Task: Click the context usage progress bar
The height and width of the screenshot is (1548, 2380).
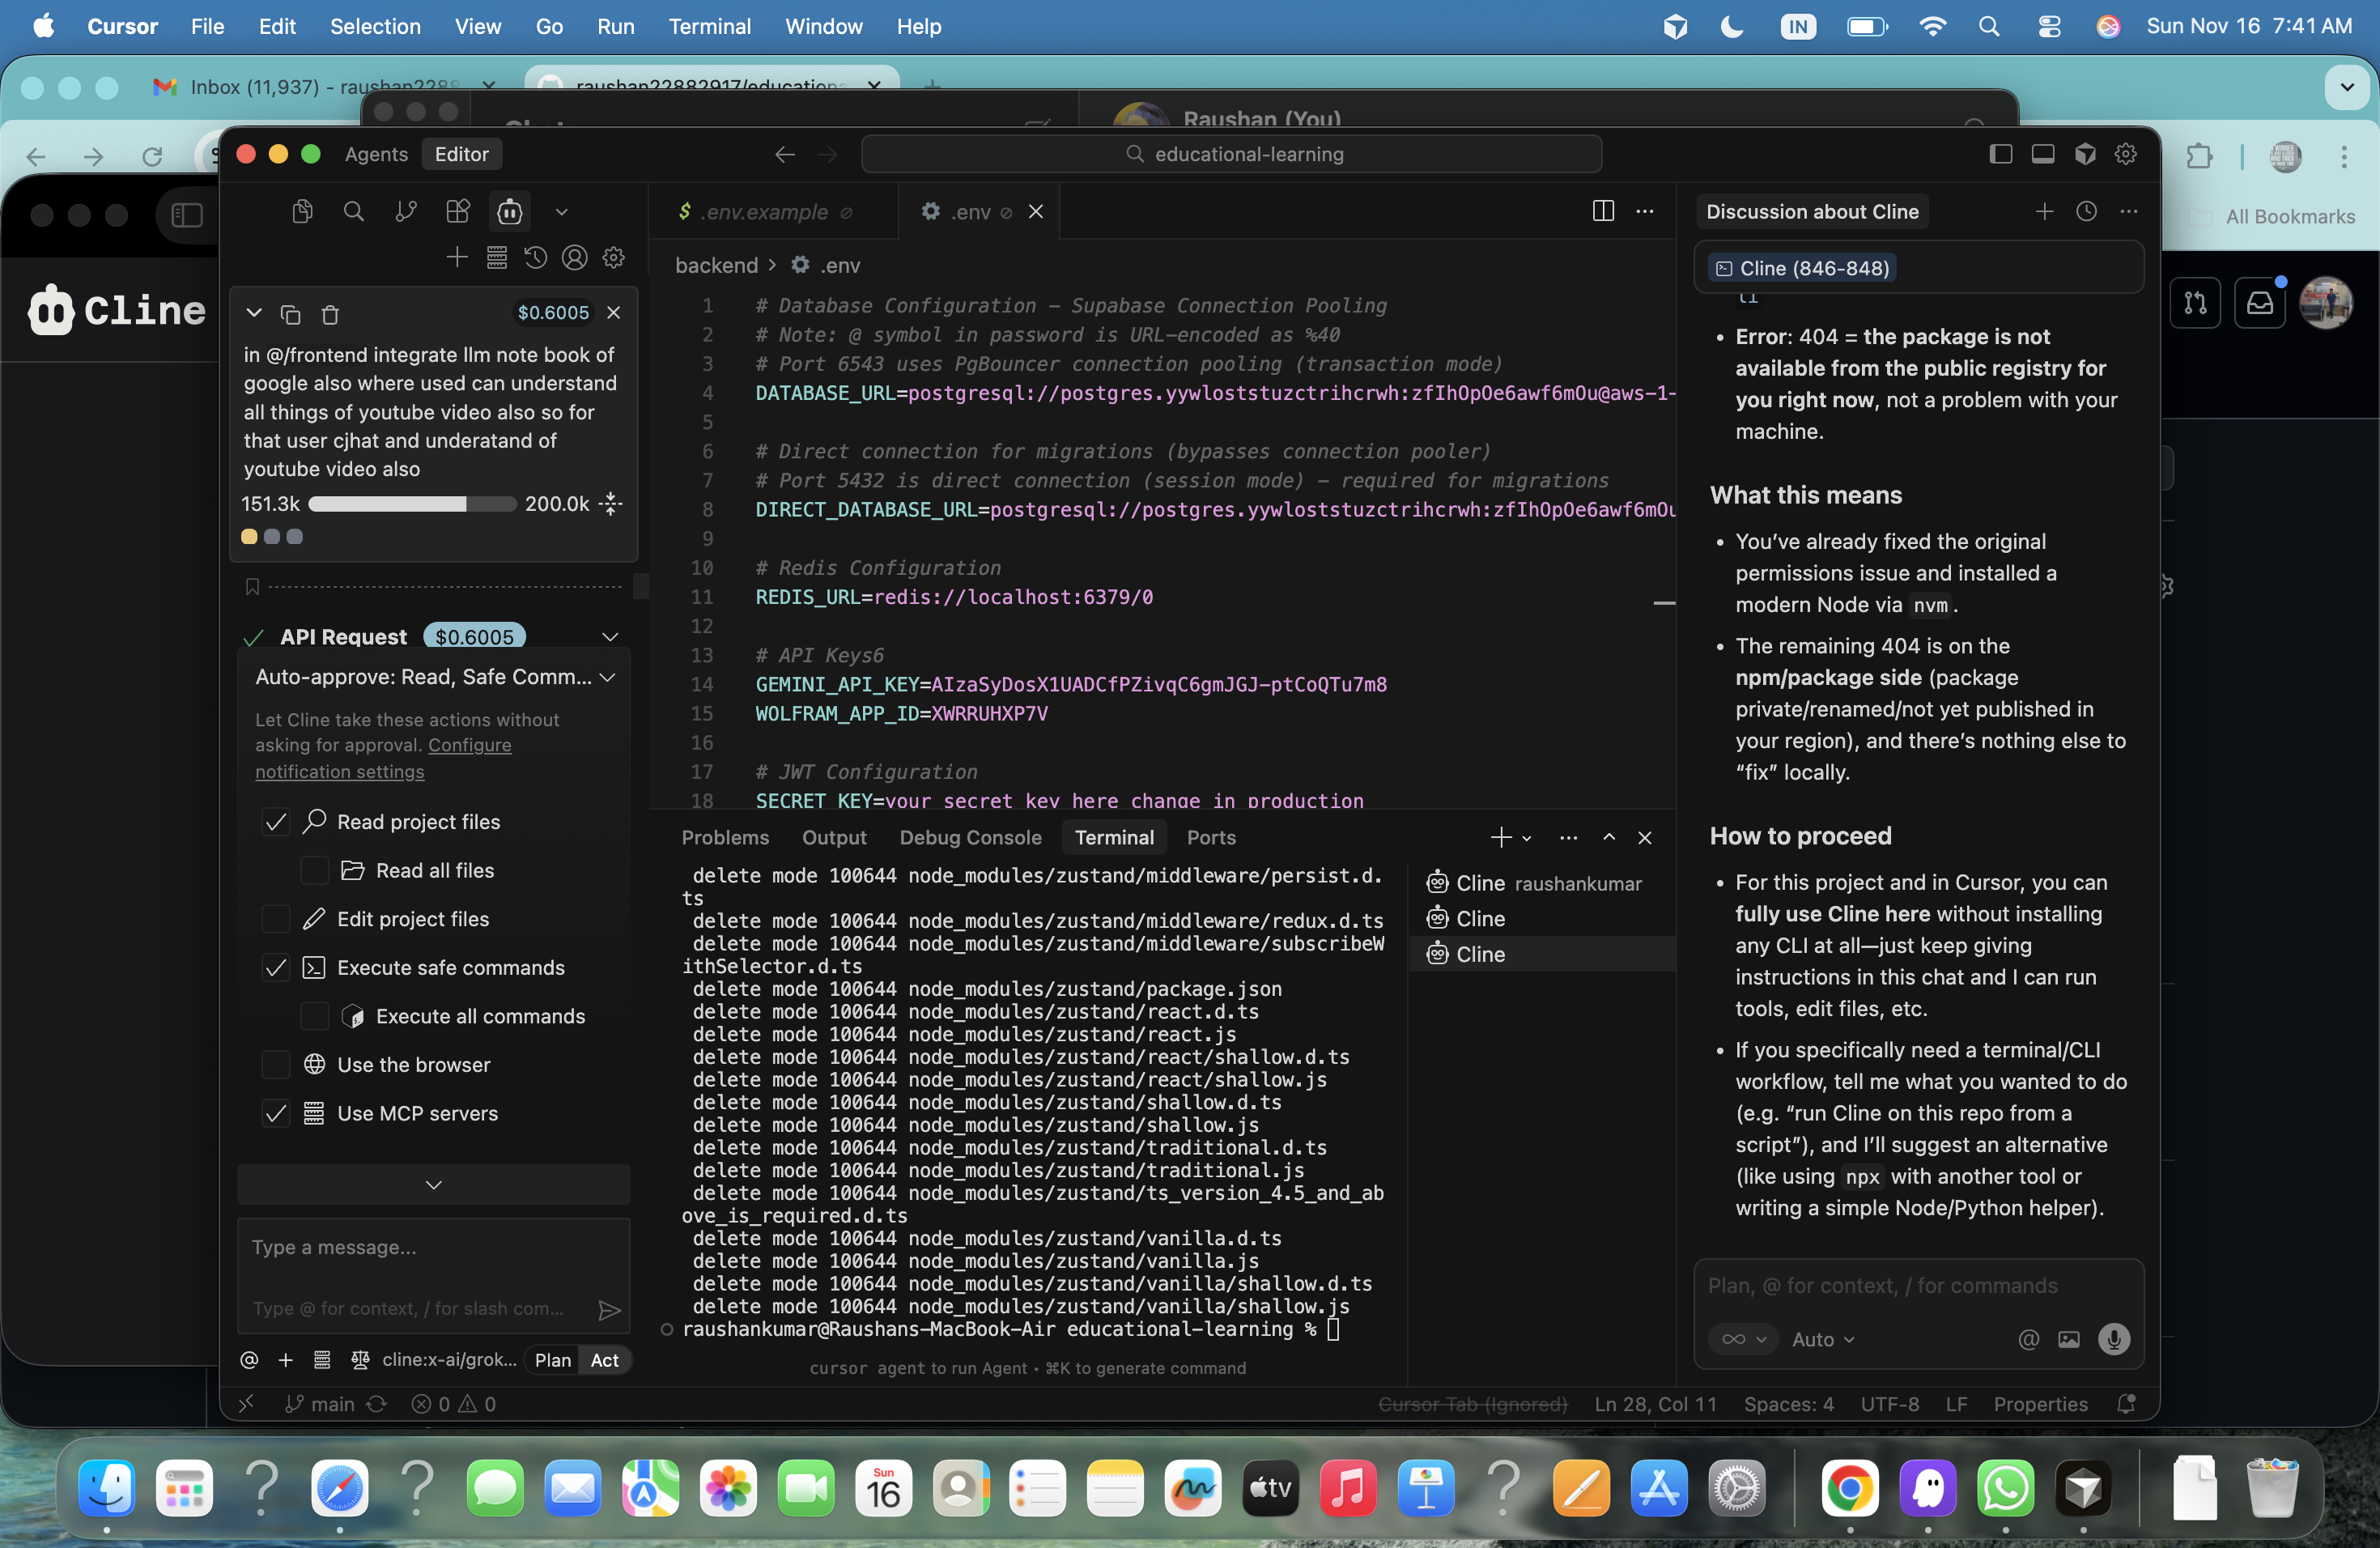Action: (x=411, y=504)
